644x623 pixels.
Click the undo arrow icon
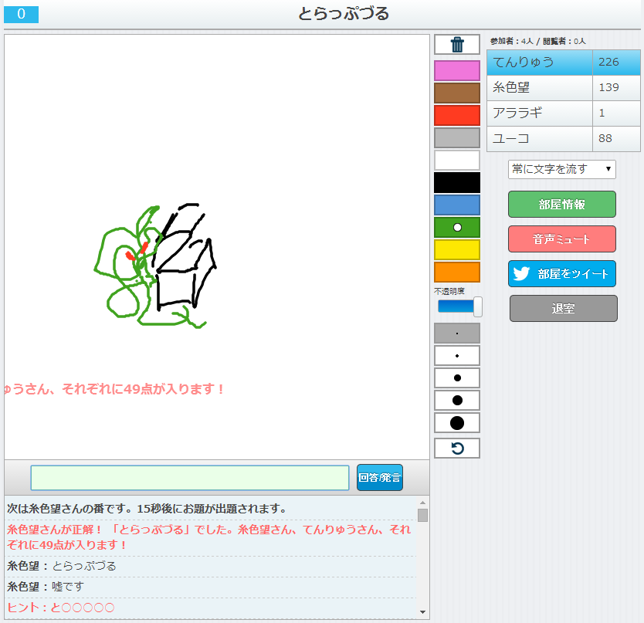click(456, 448)
